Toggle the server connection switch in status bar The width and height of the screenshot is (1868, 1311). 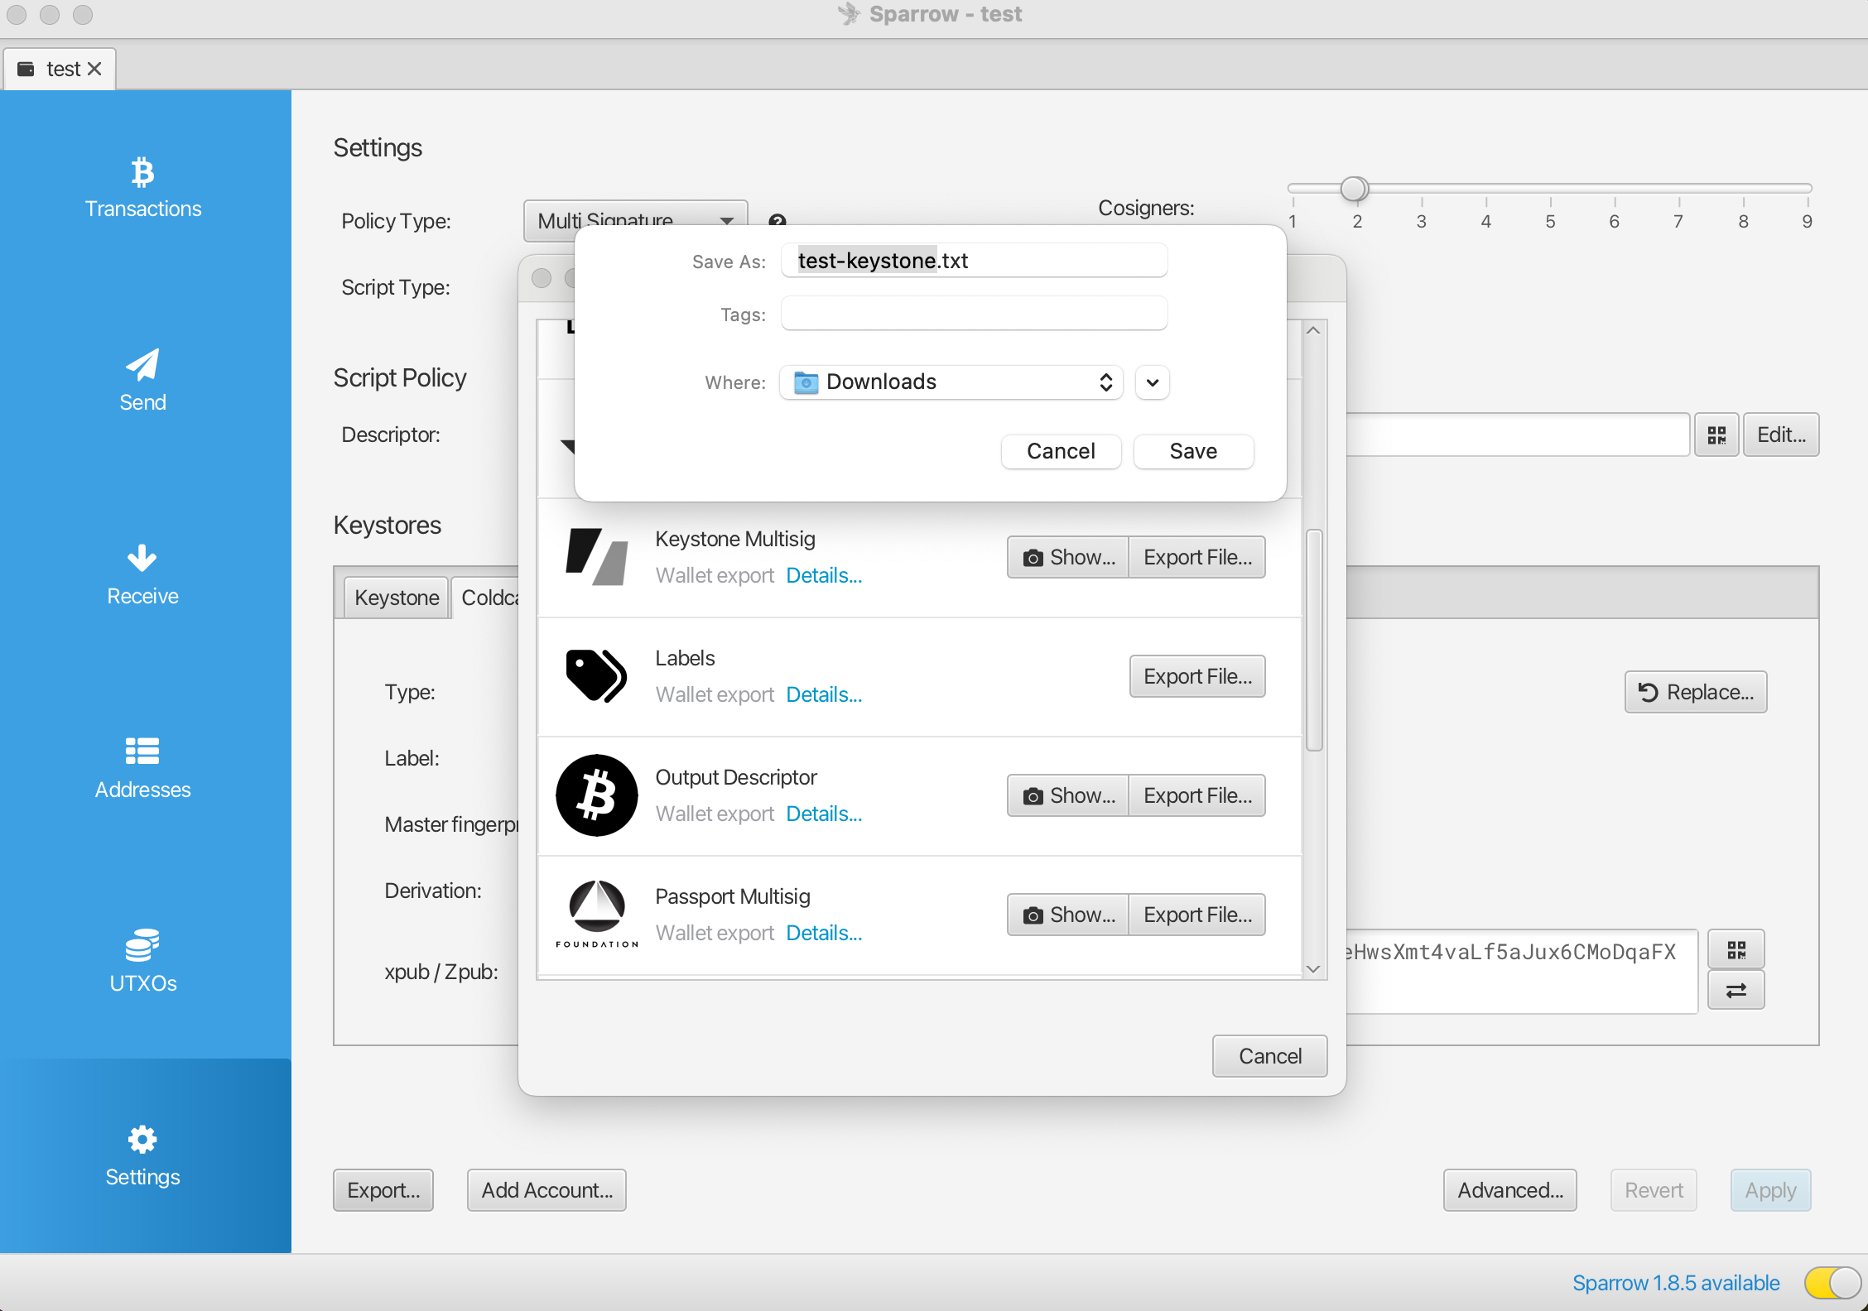click(x=1832, y=1283)
